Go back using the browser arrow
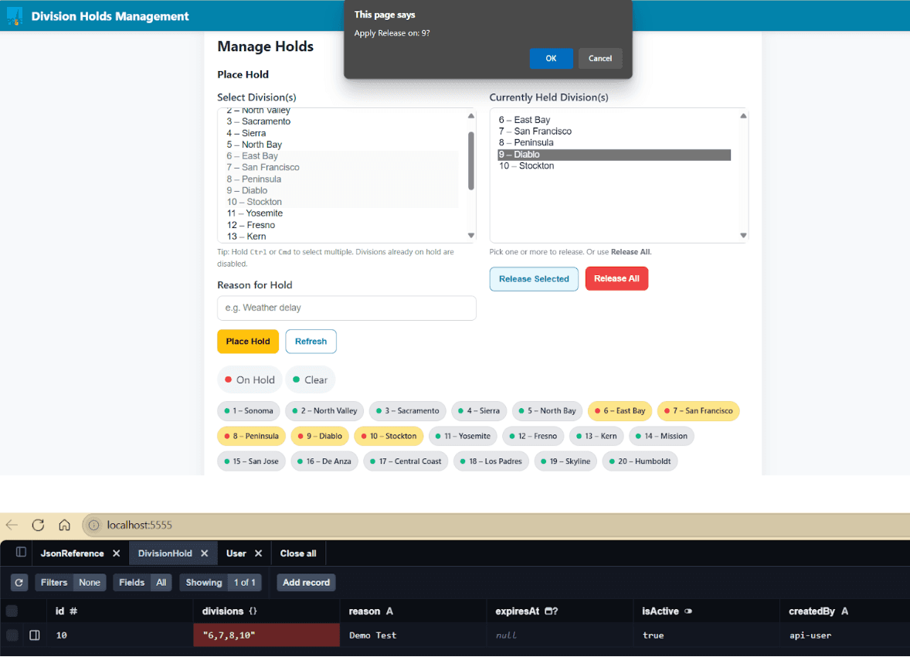This screenshot has height=657, width=910. pos(12,525)
